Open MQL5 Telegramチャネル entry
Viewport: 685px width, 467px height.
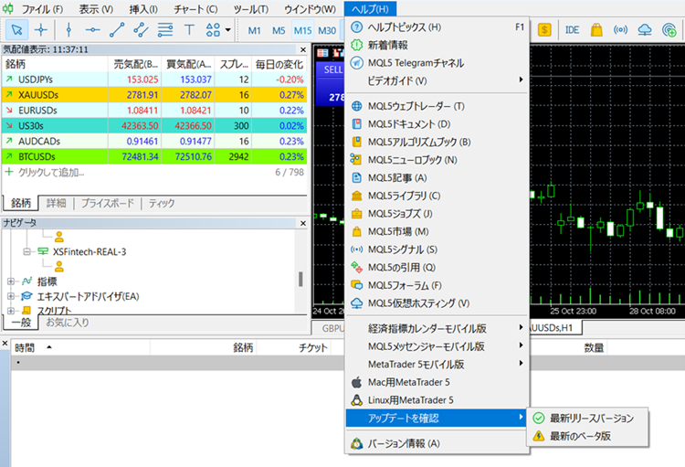[x=437, y=63]
